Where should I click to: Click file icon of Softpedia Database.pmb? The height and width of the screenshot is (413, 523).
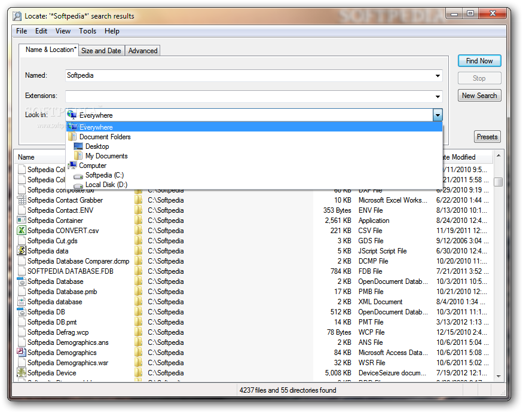[22, 292]
